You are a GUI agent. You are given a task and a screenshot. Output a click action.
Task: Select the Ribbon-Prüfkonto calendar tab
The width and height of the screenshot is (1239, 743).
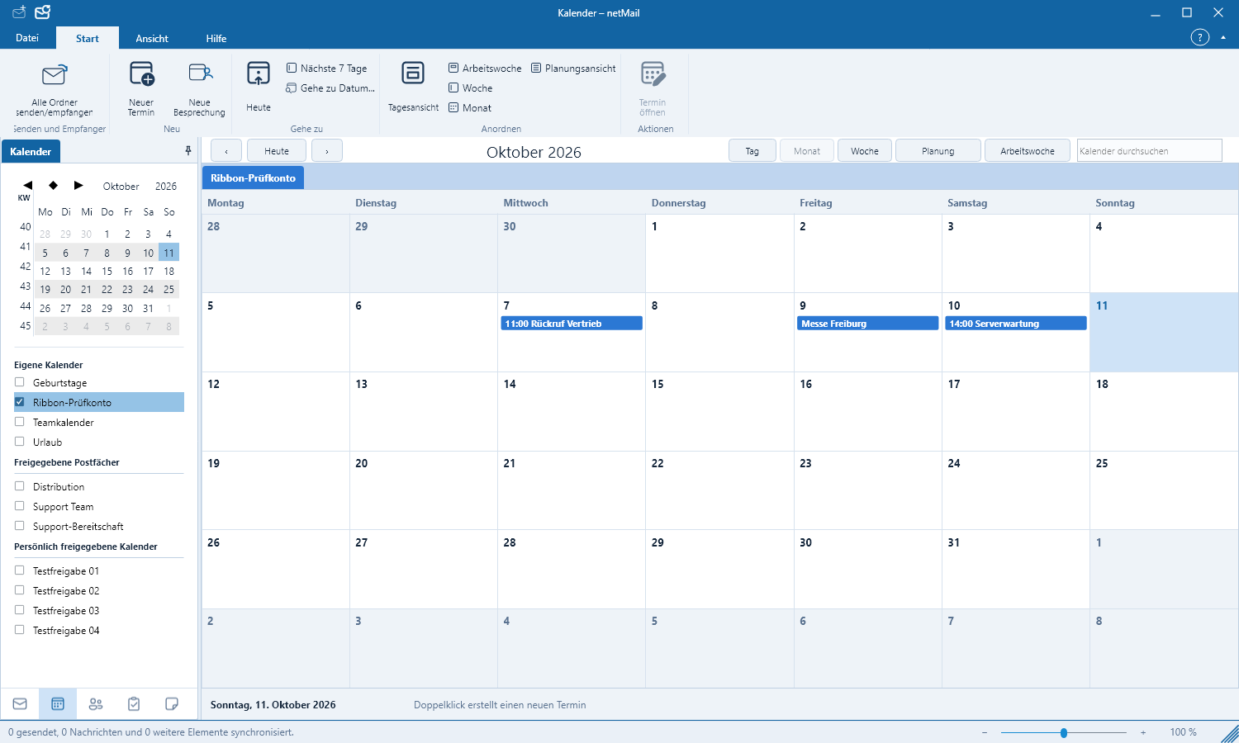click(253, 177)
